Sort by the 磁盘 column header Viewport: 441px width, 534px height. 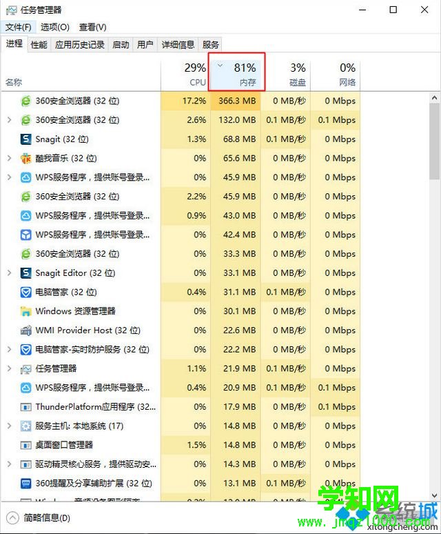tap(285, 75)
